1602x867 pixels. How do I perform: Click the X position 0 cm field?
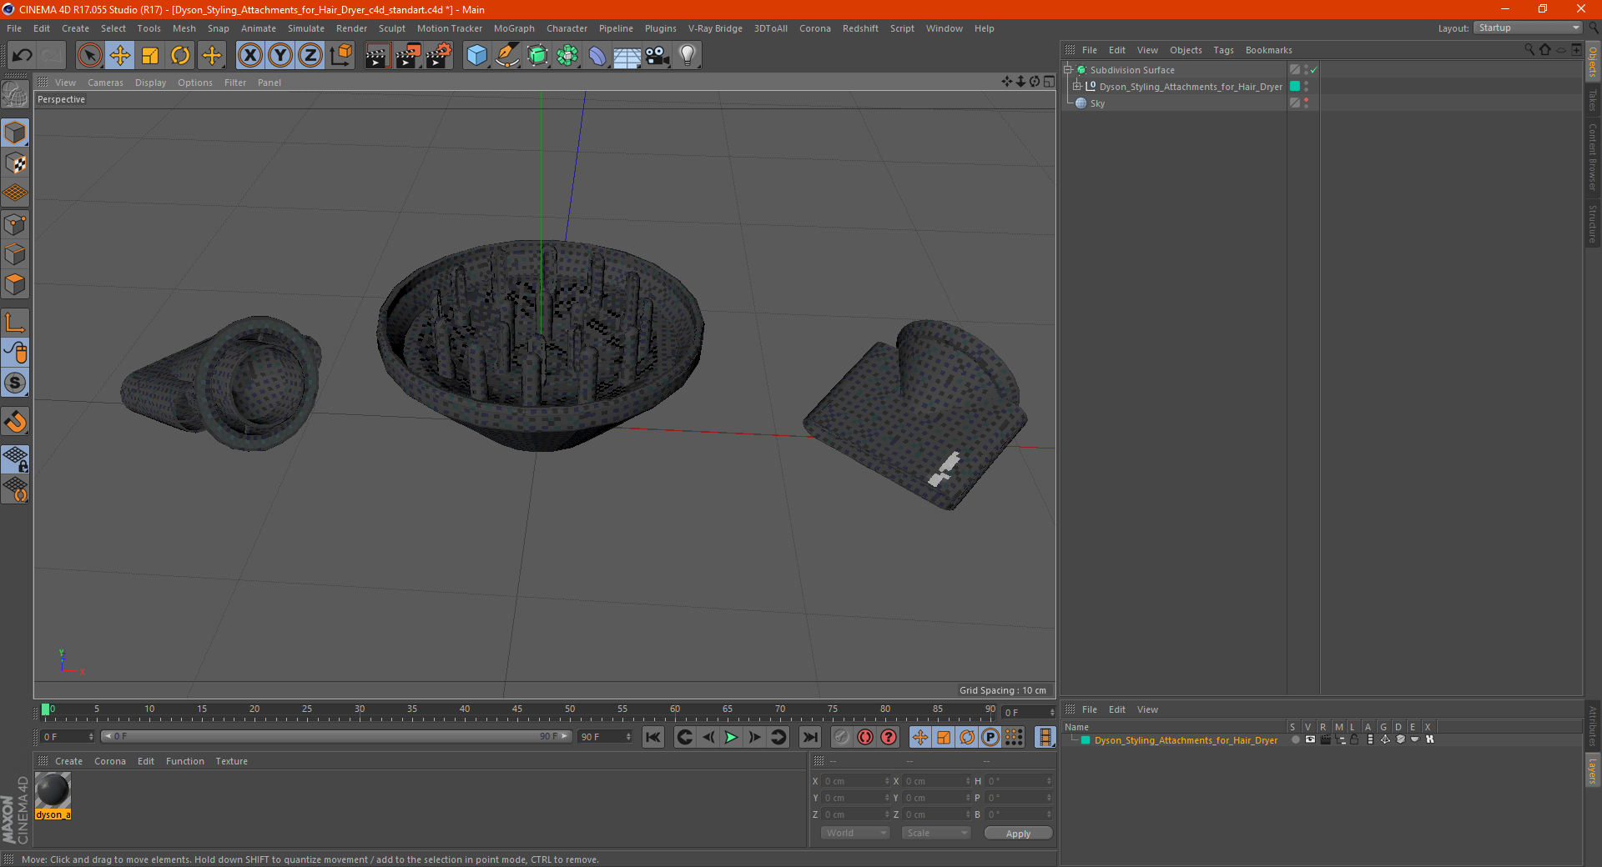tap(855, 781)
